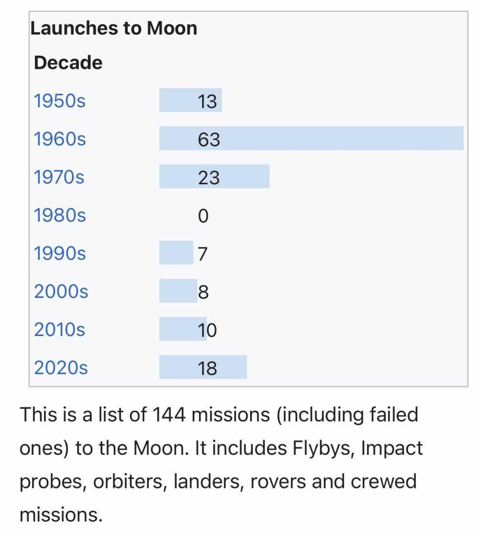Open the 1950s decade link

point(60,101)
